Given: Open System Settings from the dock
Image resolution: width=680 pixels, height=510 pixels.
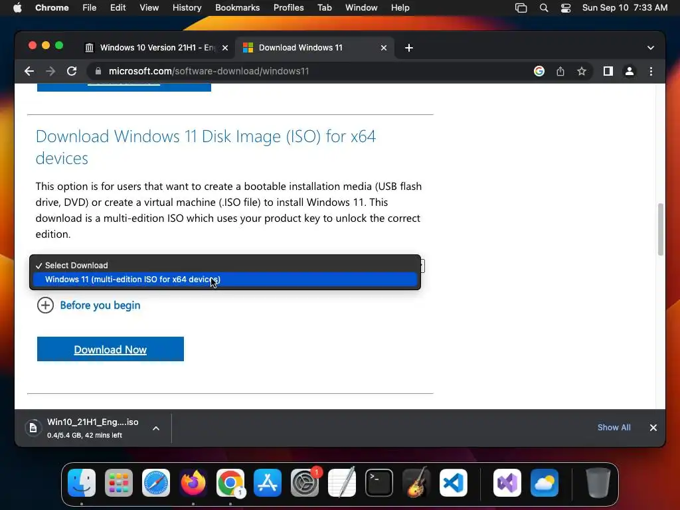Looking at the screenshot, I should coord(304,483).
